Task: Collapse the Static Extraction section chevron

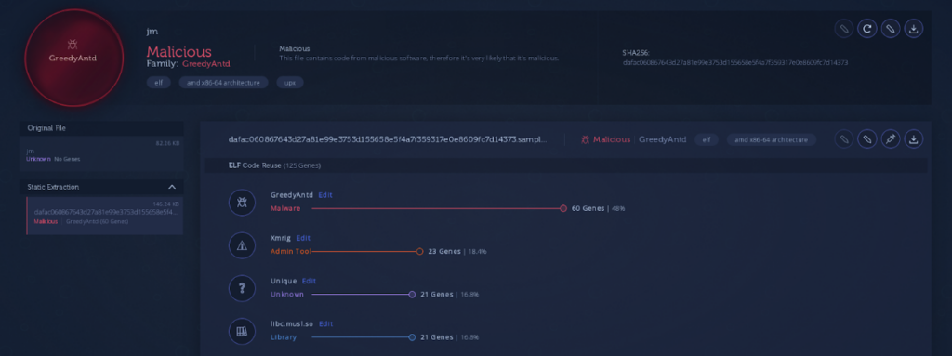Action: click(172, 187)
